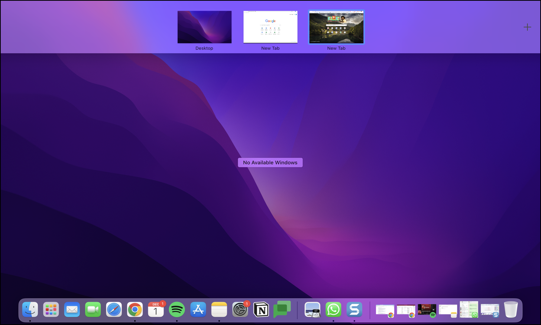
Task: Select the Google New Tab space
Action: coord(270,27)
